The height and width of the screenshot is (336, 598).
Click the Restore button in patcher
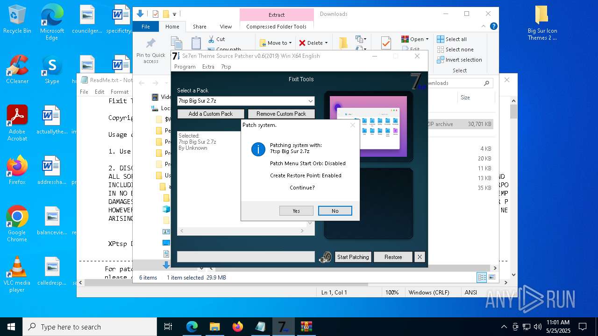pos(393,257)
